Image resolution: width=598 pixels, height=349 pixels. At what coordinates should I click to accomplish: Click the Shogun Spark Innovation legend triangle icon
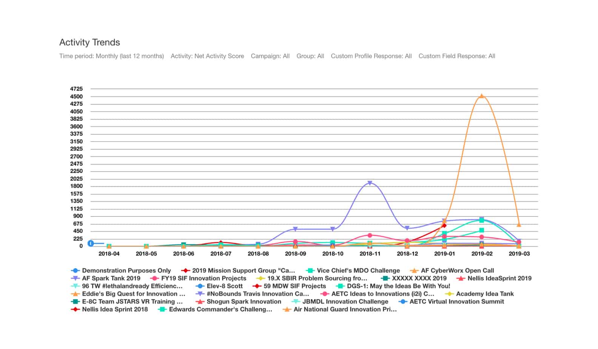(x=200, y=302)
